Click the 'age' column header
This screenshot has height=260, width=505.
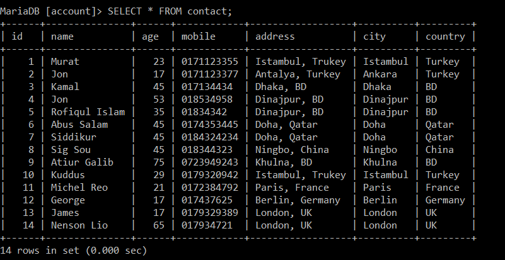click(150, 37)
